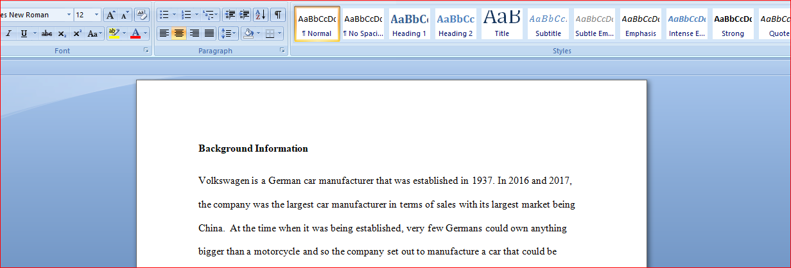Shrink the font size with the small A
Screen dimensions: 791x268
[x=125, y=15]
